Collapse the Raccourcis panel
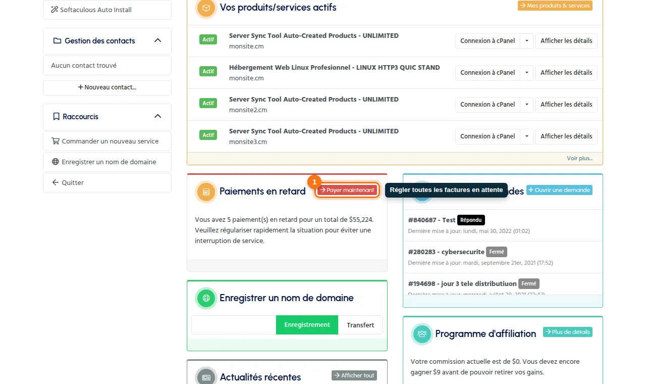 coord(157,116)
